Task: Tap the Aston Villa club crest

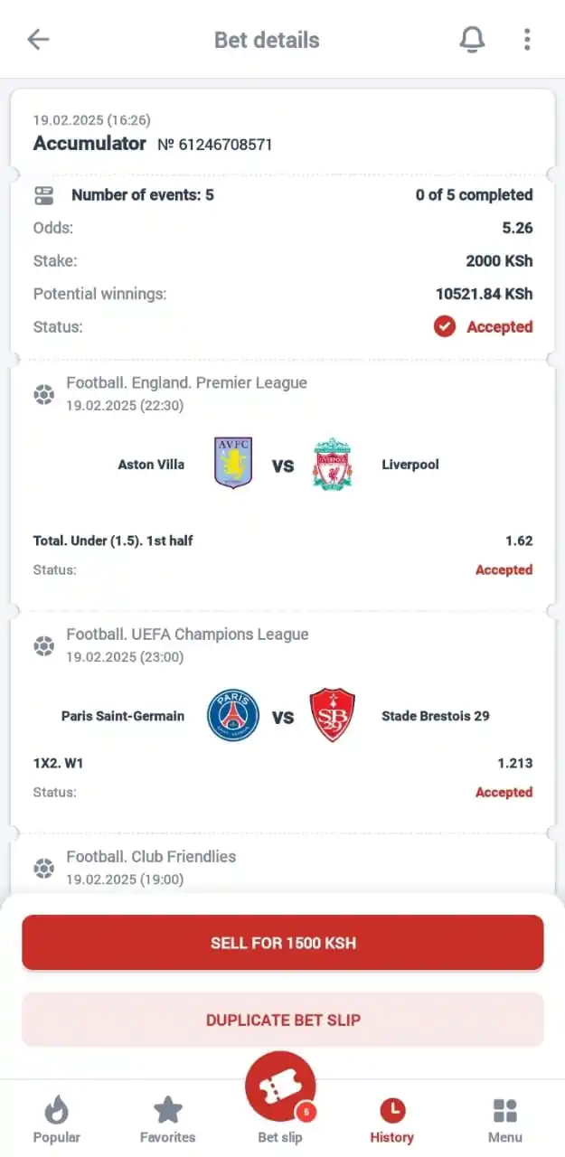Action: click(233, 463)
